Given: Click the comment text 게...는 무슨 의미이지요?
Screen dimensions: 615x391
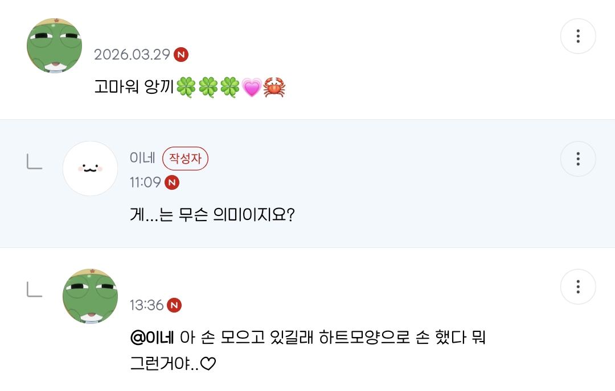Looking at the screenshot, I should pyautogui.click(x=212, y=214).
